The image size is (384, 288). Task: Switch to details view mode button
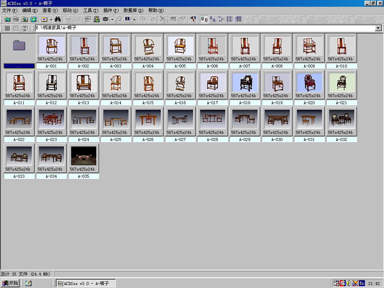238,19
